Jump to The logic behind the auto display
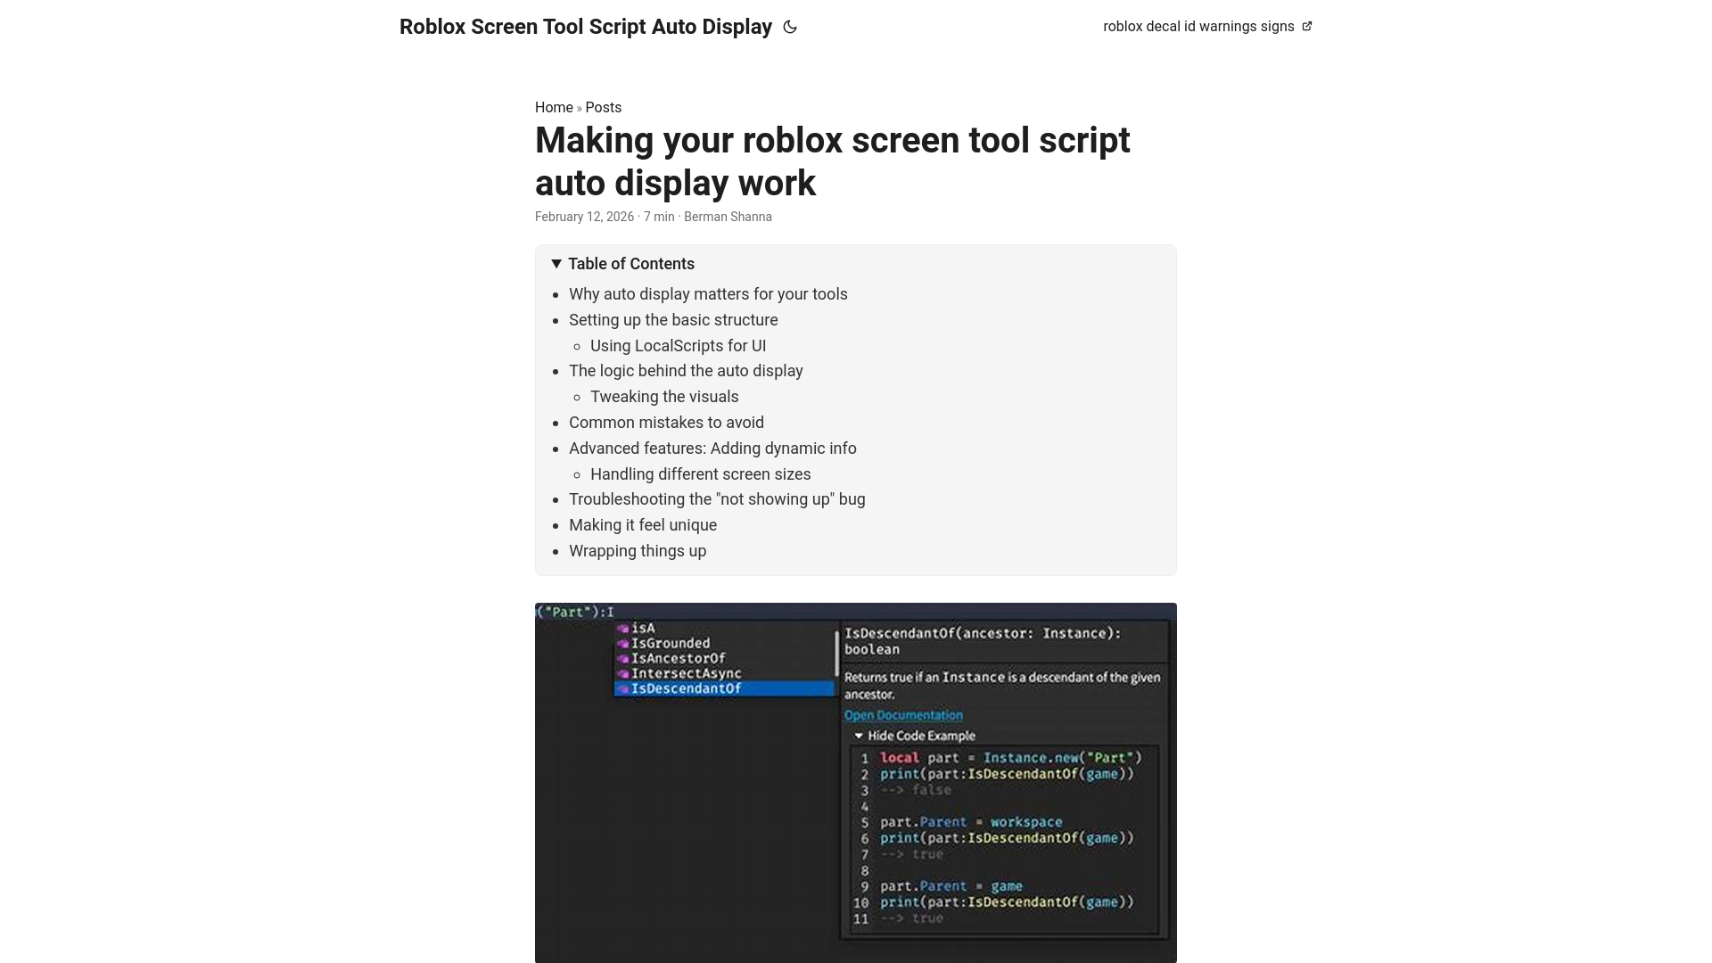 (686, 371)
